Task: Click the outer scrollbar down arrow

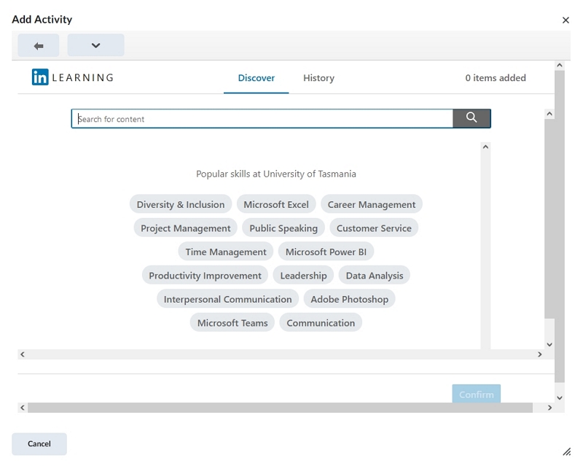Action: point(560,398)
